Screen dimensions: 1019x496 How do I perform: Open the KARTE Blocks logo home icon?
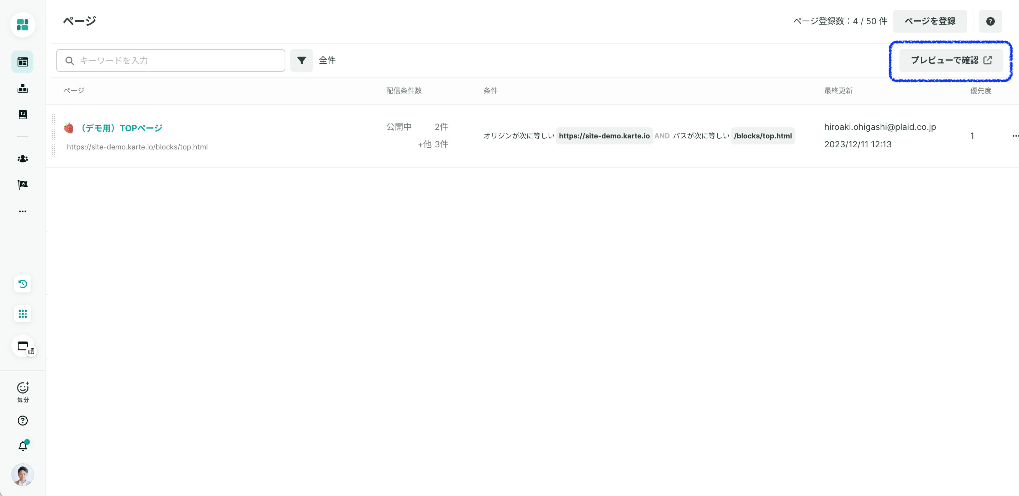[22, 25]
